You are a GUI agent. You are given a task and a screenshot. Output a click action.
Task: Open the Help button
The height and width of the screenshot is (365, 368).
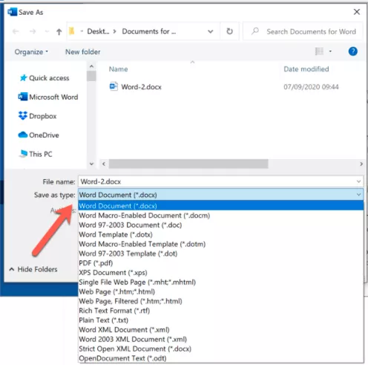(353, 51)
